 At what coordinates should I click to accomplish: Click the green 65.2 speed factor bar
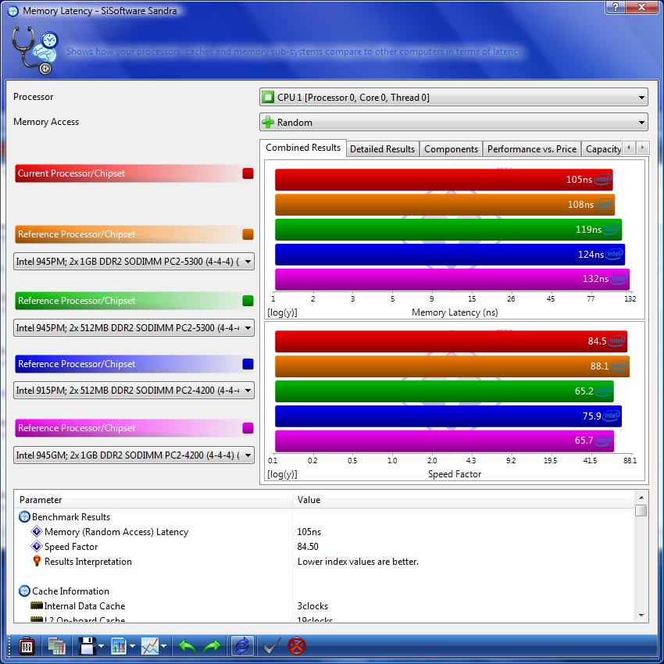pyautogui.click(x=444, y=391)
